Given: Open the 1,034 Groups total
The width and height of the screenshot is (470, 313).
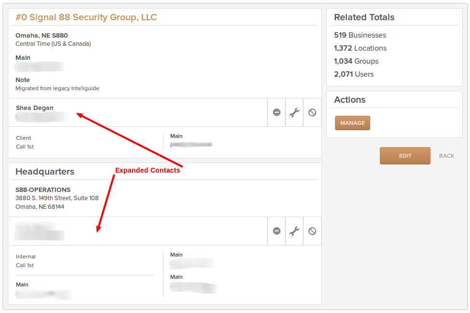Looking at the screenshot, I should (x=356, y=61).
